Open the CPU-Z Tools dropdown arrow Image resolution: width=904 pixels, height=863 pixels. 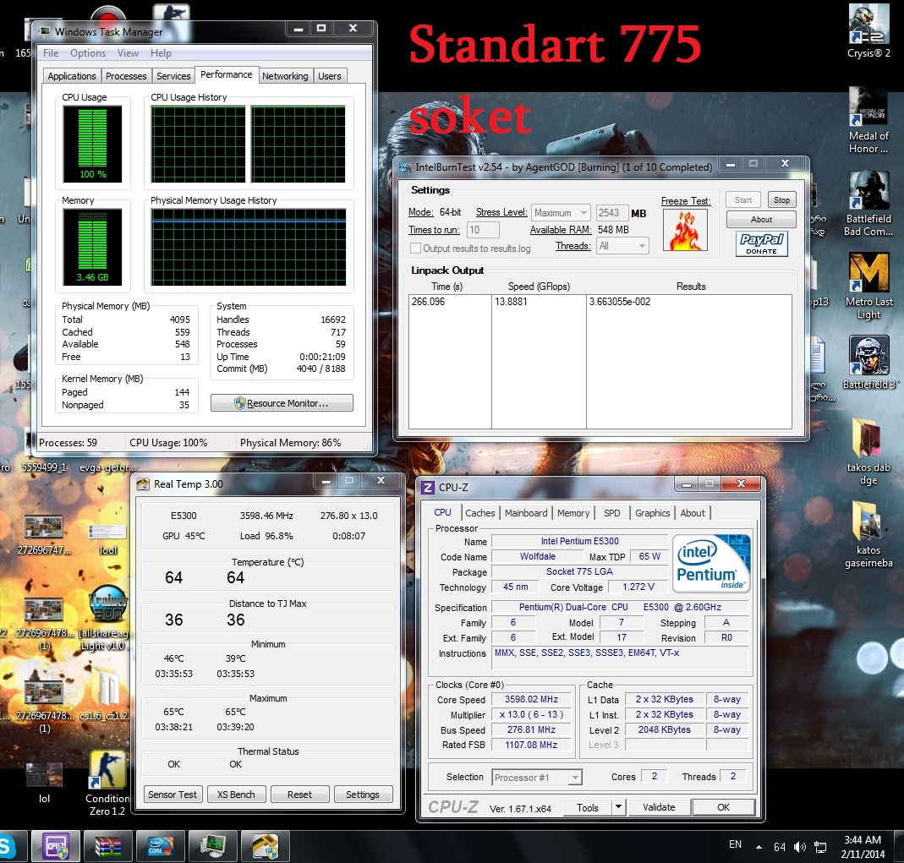point(618,807)
